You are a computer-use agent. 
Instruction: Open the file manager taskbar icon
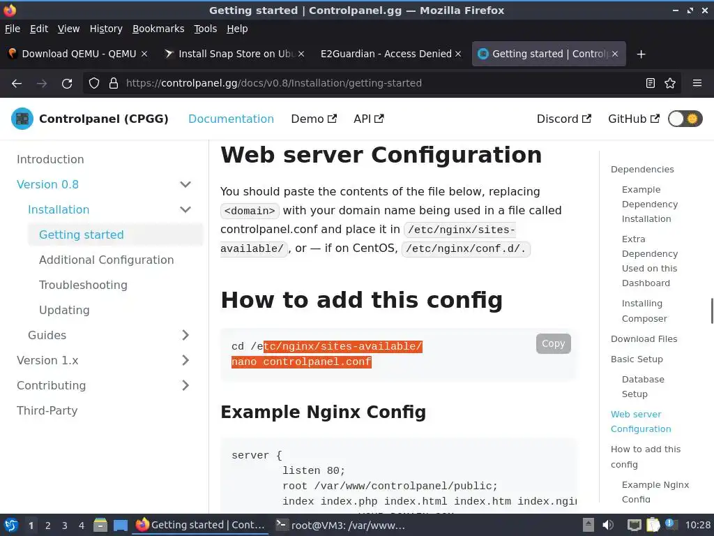[100, 525]
